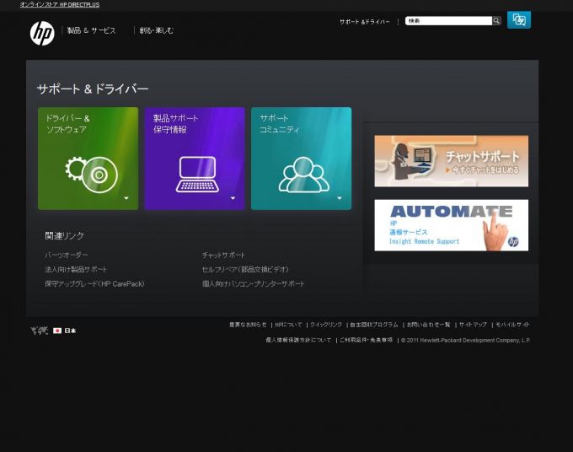Open 個人向けパソコン・プリンターサポート link
This screenshot has width=573, height=452.
point(254,284)
